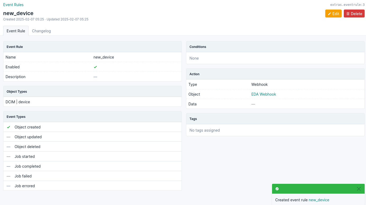Click the new_device page heading
366x205 pixels.
[18, 13]
